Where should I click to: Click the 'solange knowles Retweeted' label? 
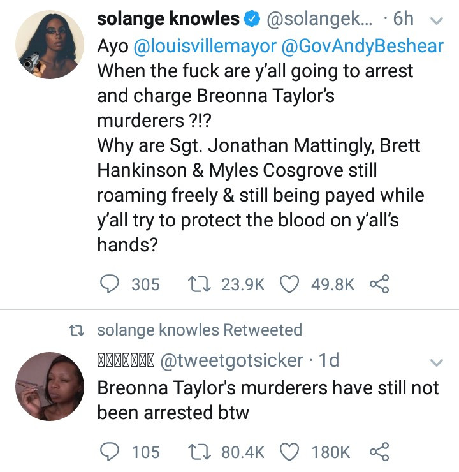pos(200,330)
